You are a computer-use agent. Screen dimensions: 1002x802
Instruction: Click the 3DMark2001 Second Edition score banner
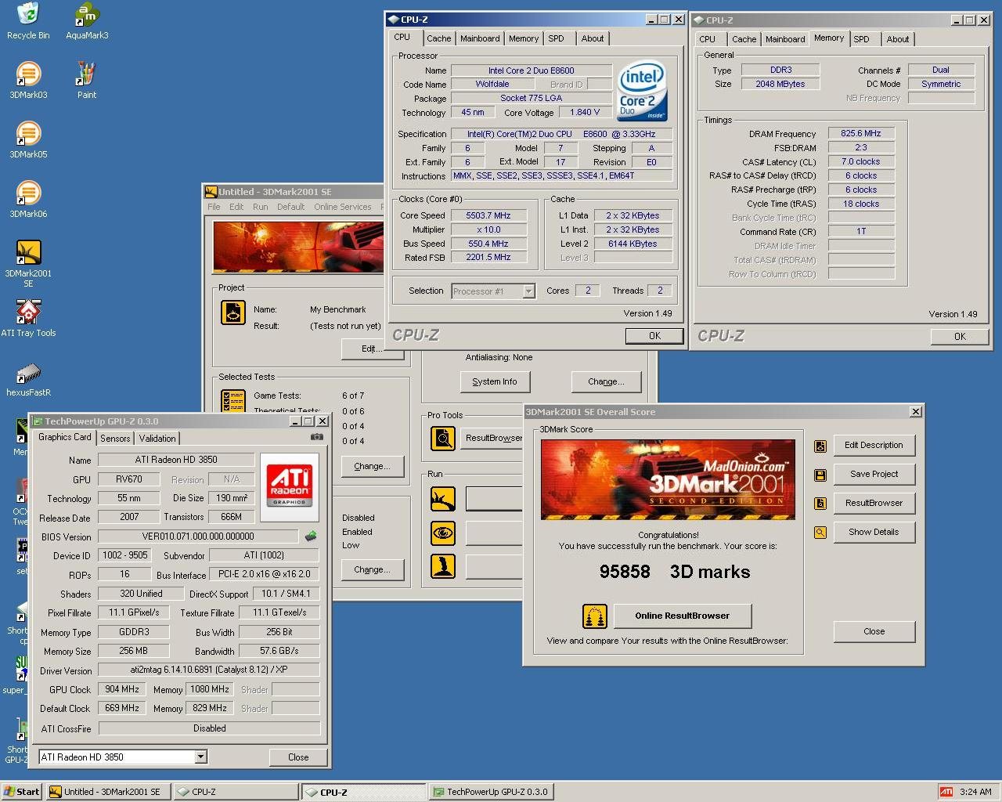tap(668, 479)
